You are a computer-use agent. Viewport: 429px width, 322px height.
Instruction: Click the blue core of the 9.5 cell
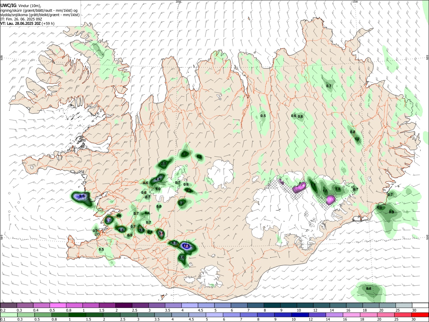coord(80,196)
